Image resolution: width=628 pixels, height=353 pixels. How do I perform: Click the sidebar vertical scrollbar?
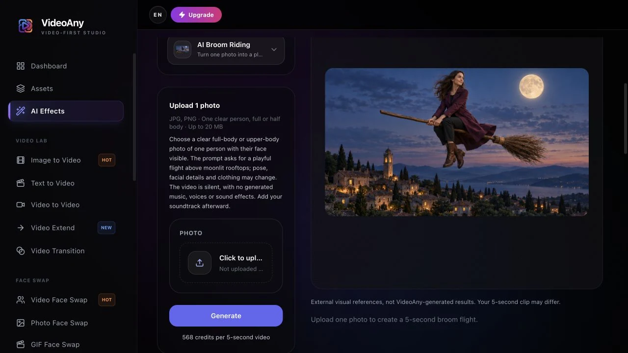(x=134, y=118)
